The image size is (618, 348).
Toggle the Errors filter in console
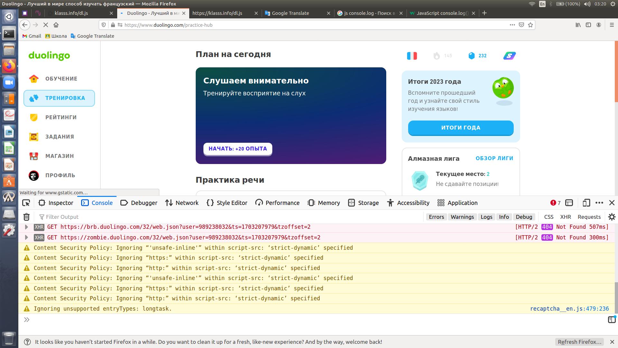[436, 217]
